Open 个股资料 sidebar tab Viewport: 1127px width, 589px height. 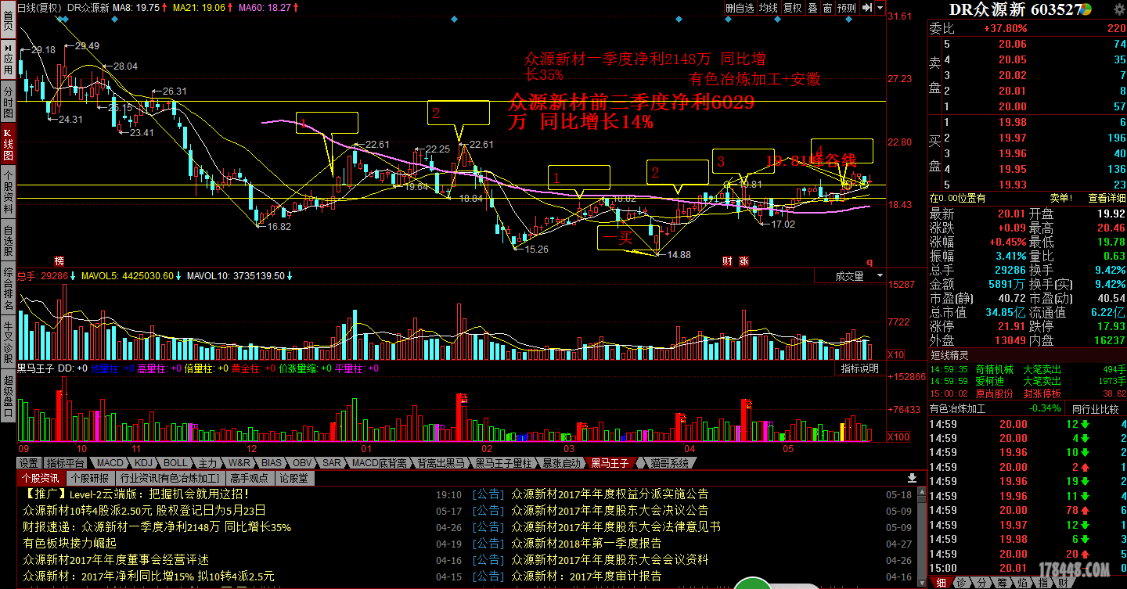coord(8,192)
